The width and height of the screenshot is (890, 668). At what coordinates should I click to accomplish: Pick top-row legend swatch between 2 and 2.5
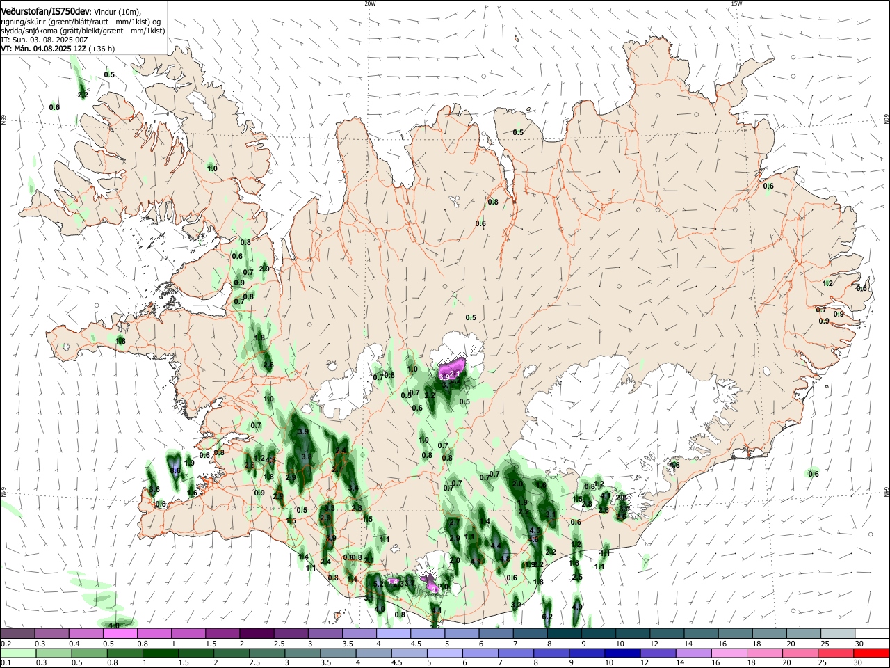click(x=256, y=633)
